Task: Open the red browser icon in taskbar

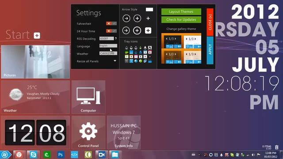Action: click(19, 155)
